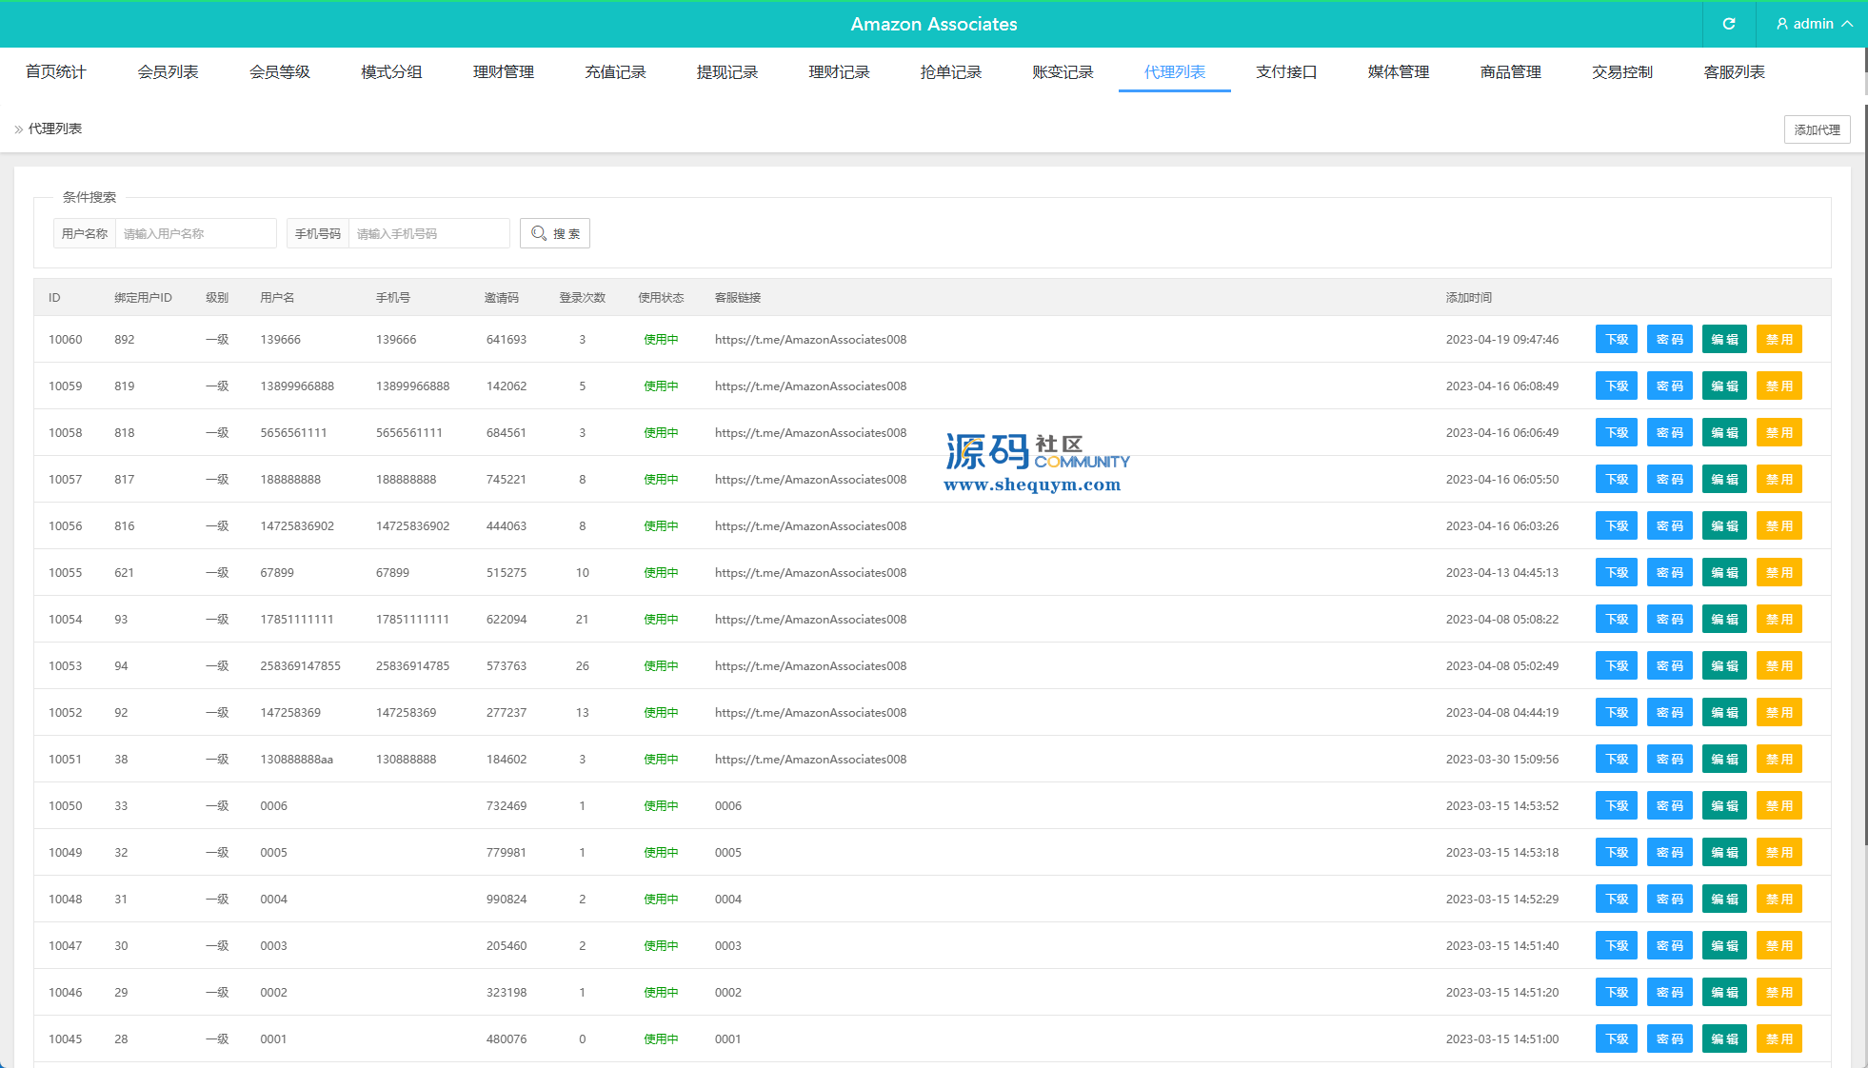Click 下级 for agent ID 10060
1868x1068 pixels.
(x=1616, y=340)
